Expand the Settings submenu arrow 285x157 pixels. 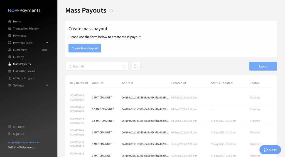47,85
